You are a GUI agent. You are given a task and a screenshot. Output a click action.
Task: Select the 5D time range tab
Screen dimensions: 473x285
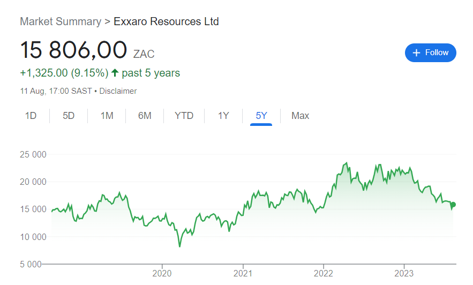coord(69,116)
